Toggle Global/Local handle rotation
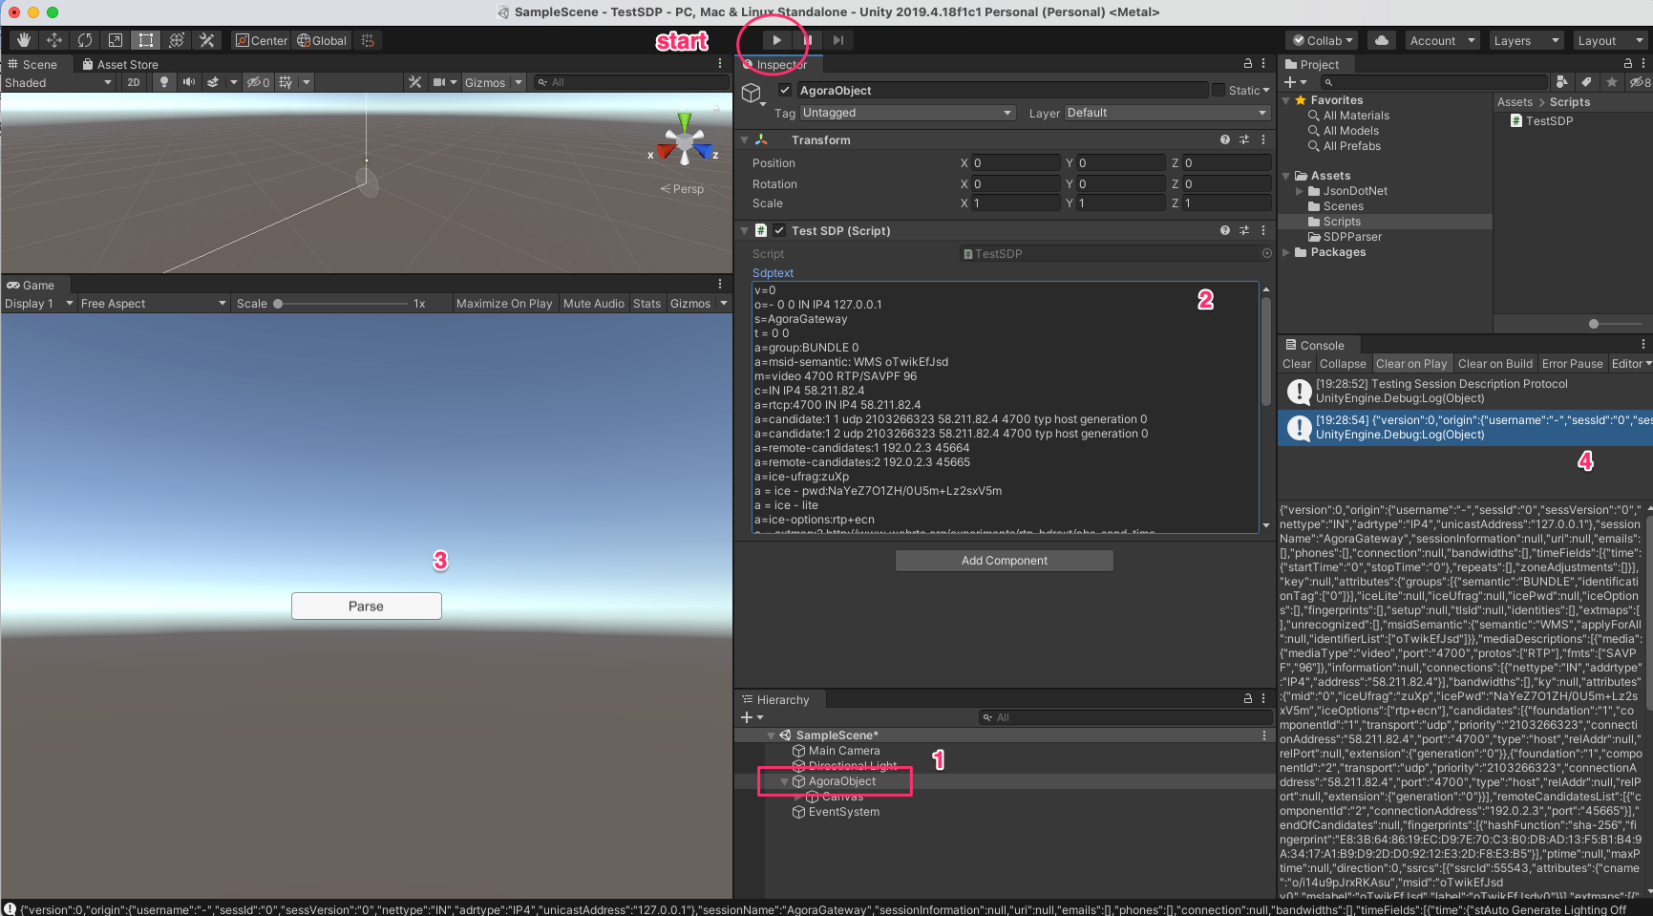The width and height of the screenshot is (1653, 916). tap(322, 40)
